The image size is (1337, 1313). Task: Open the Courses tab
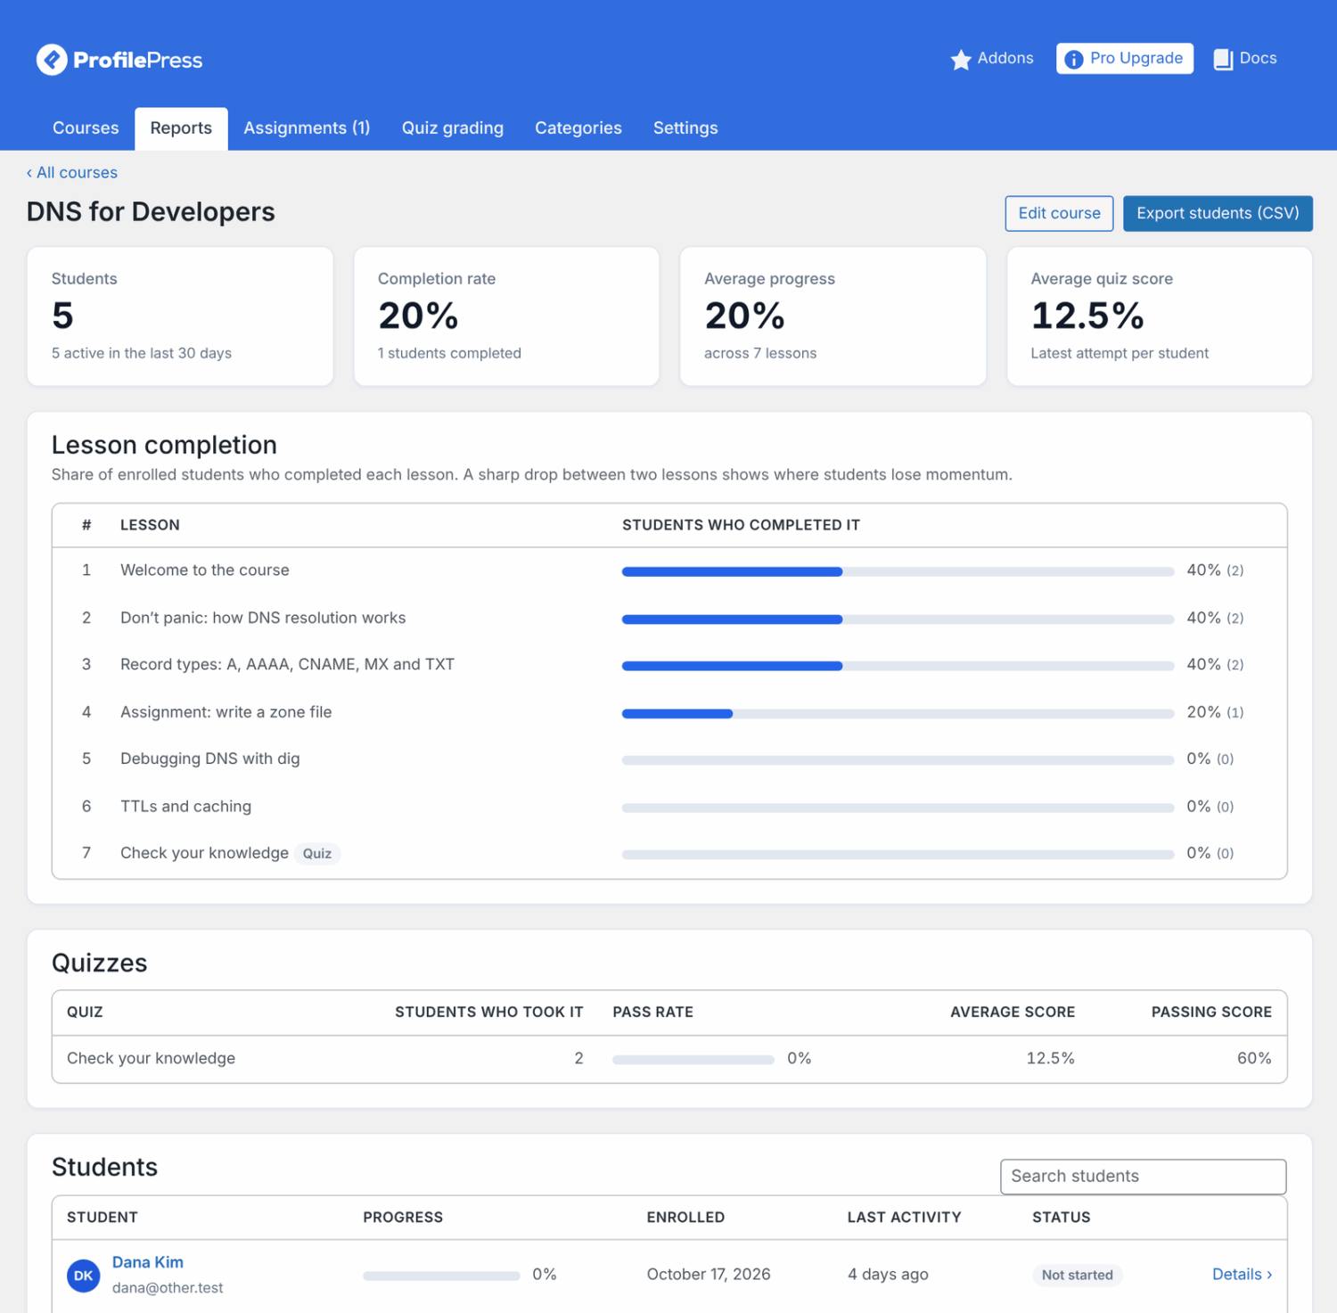click(x=86, y=128)
